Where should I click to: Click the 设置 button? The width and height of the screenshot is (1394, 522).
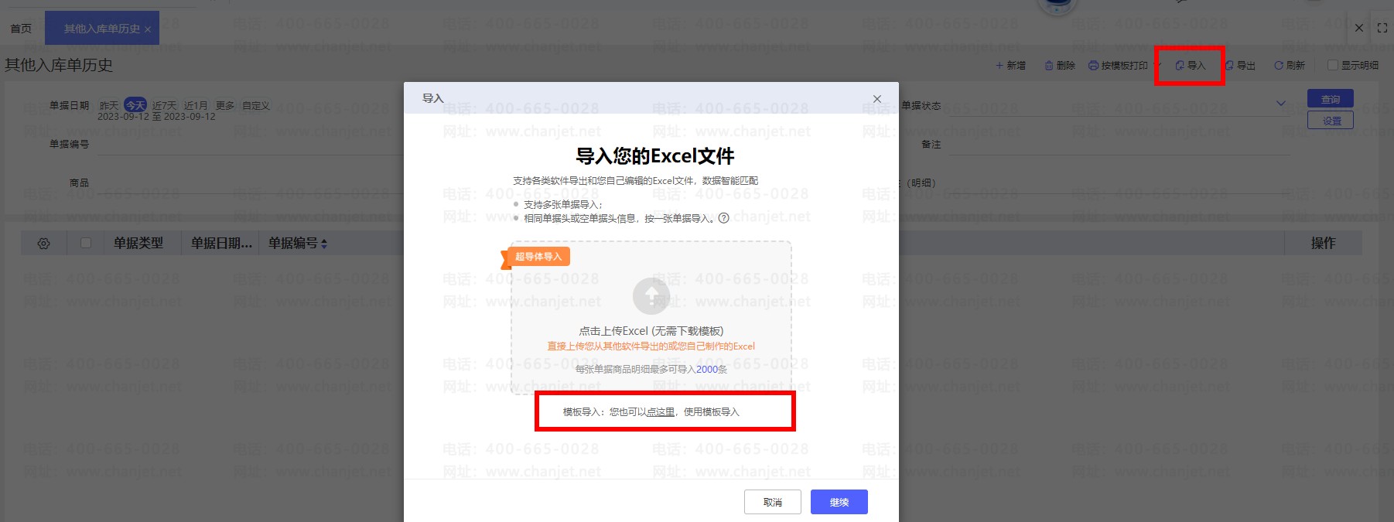click(x=1331, y=121)
